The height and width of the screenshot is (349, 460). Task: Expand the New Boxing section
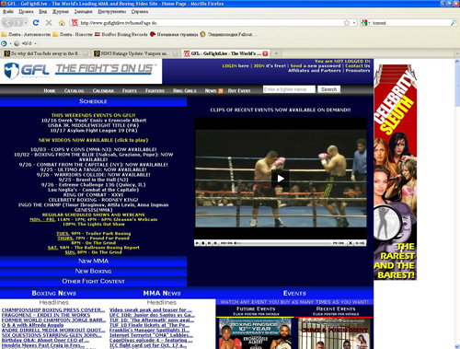93,272
